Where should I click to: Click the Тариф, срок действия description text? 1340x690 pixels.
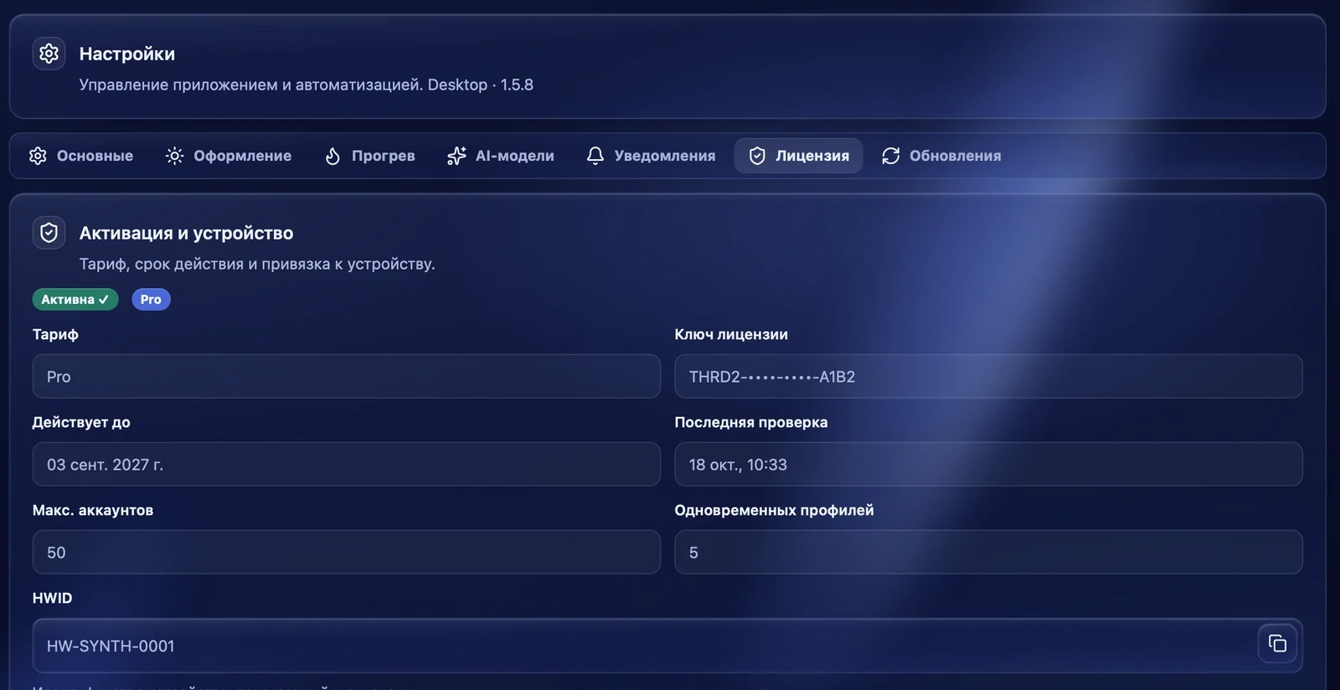(x=257, y=264)
